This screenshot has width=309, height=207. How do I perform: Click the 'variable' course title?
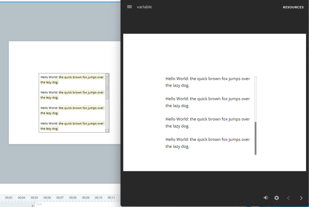click(x=144, y=7)
